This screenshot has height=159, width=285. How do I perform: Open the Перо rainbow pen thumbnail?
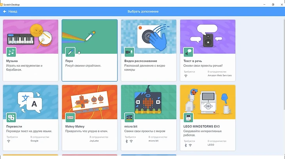(x=90, y=37)
